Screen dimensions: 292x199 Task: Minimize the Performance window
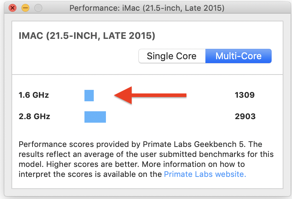(25, 8)
